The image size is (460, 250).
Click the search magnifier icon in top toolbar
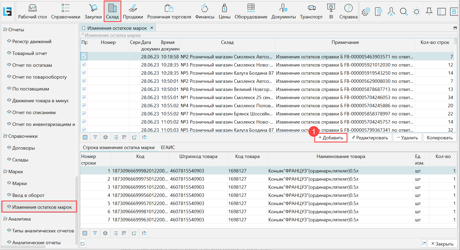click(x=404, y=12)
